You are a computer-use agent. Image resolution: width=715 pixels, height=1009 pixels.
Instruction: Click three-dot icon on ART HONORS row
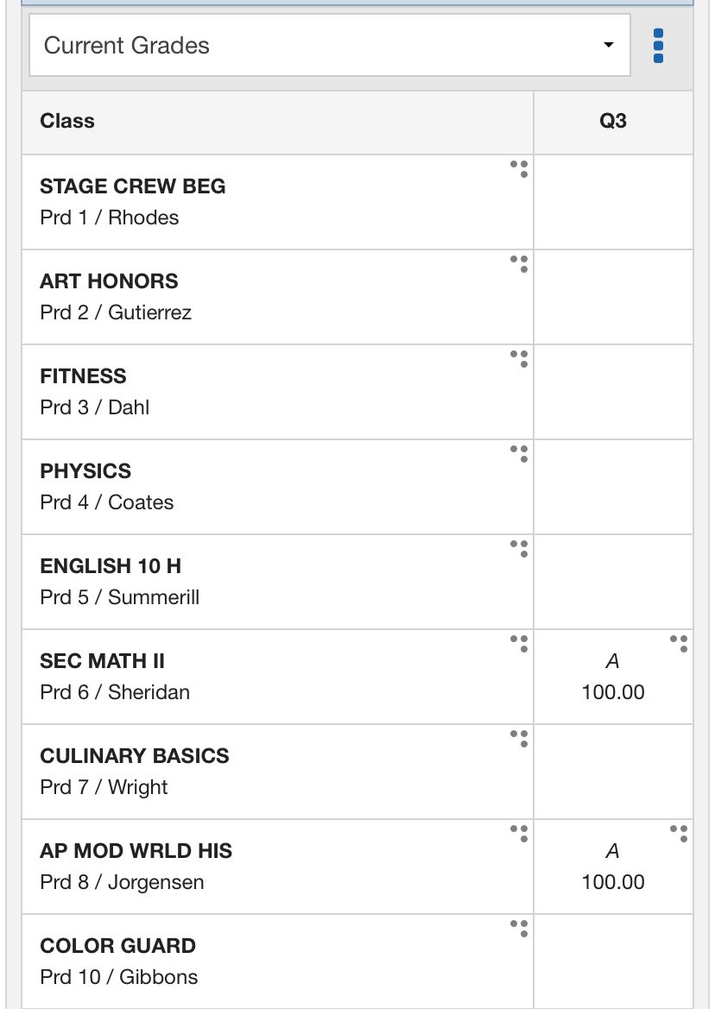(519, 263)
